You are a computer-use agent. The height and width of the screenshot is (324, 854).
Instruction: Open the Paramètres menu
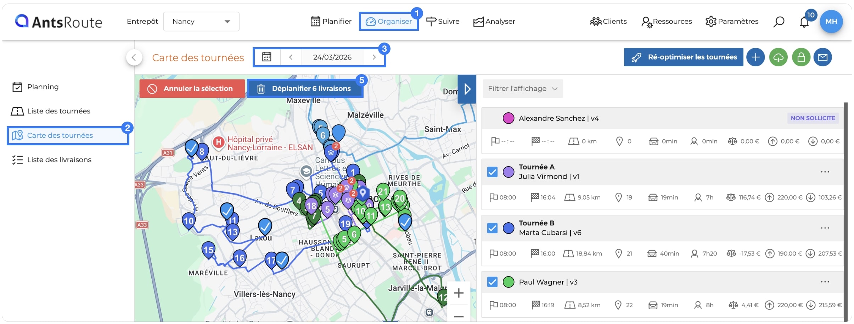coord(732,21)
